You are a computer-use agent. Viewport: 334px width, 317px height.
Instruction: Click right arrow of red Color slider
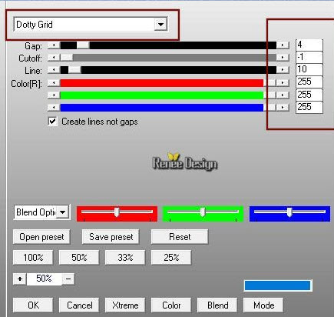[283, 83]
